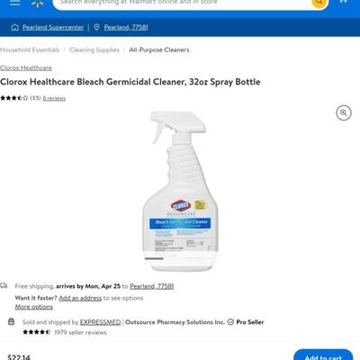Click the seller star rating

pyautogui.click(x=37, y=332)
